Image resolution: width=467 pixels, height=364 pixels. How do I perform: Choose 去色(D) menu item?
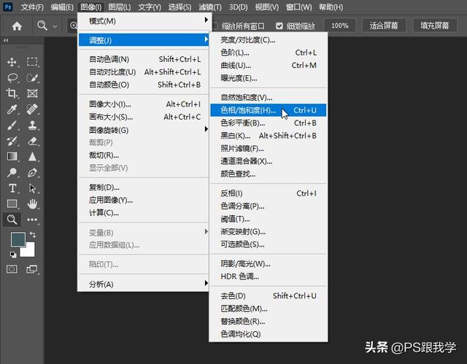coord(269,296)
